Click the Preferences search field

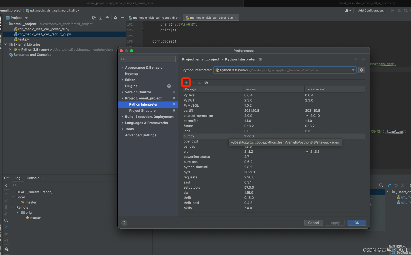(x=148, y=59)
